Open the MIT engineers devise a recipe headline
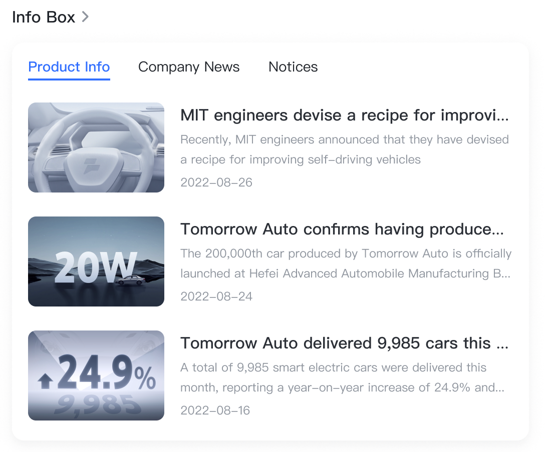Viewport: 549px width, 452px height. tap(345, 115)
